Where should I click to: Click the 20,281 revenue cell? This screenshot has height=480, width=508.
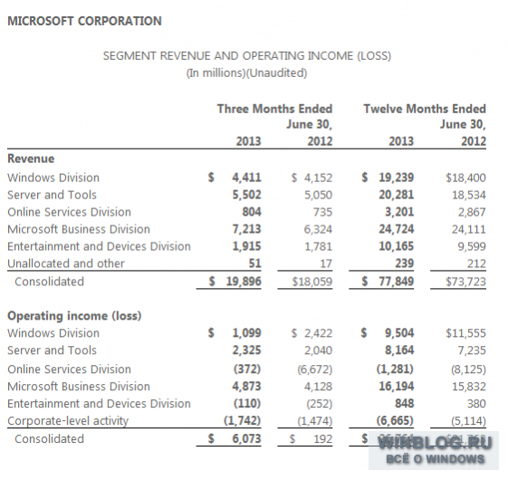pyautogui.click(x=397, y=195)
